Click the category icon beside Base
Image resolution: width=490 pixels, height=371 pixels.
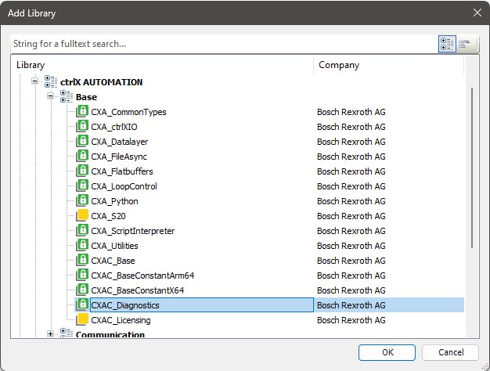coord(67,96)
